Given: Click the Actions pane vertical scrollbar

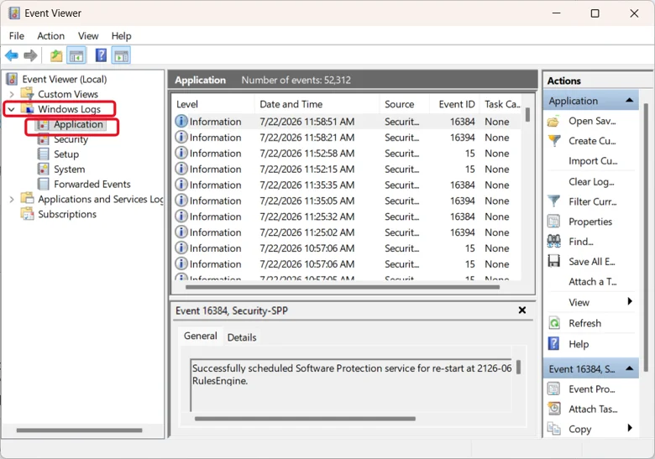Looking at the screenshot, I should point(645,237).
